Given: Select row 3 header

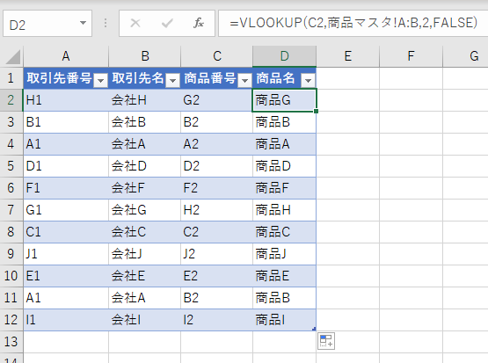Looking at the screenshot, I should [x=11, y=122].
